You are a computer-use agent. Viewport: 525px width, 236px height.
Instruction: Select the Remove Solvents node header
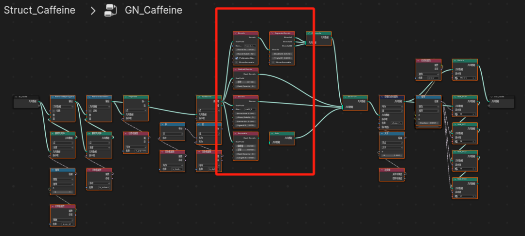tap(99, 97)
